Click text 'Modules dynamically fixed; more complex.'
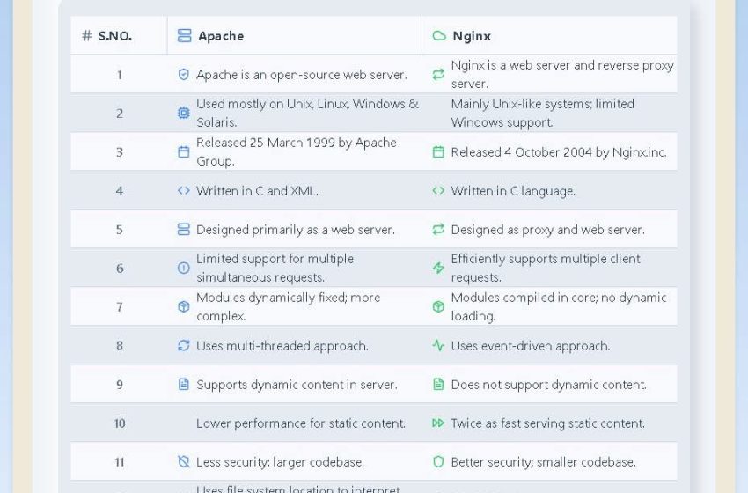Screen dimensions: 748x493 click(289, 307)
